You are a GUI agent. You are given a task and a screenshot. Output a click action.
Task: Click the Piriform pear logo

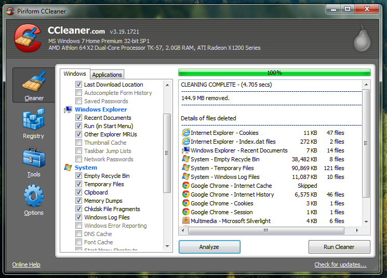(362, 38)
